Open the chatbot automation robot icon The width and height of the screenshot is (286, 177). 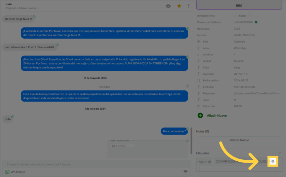(168, 6)
